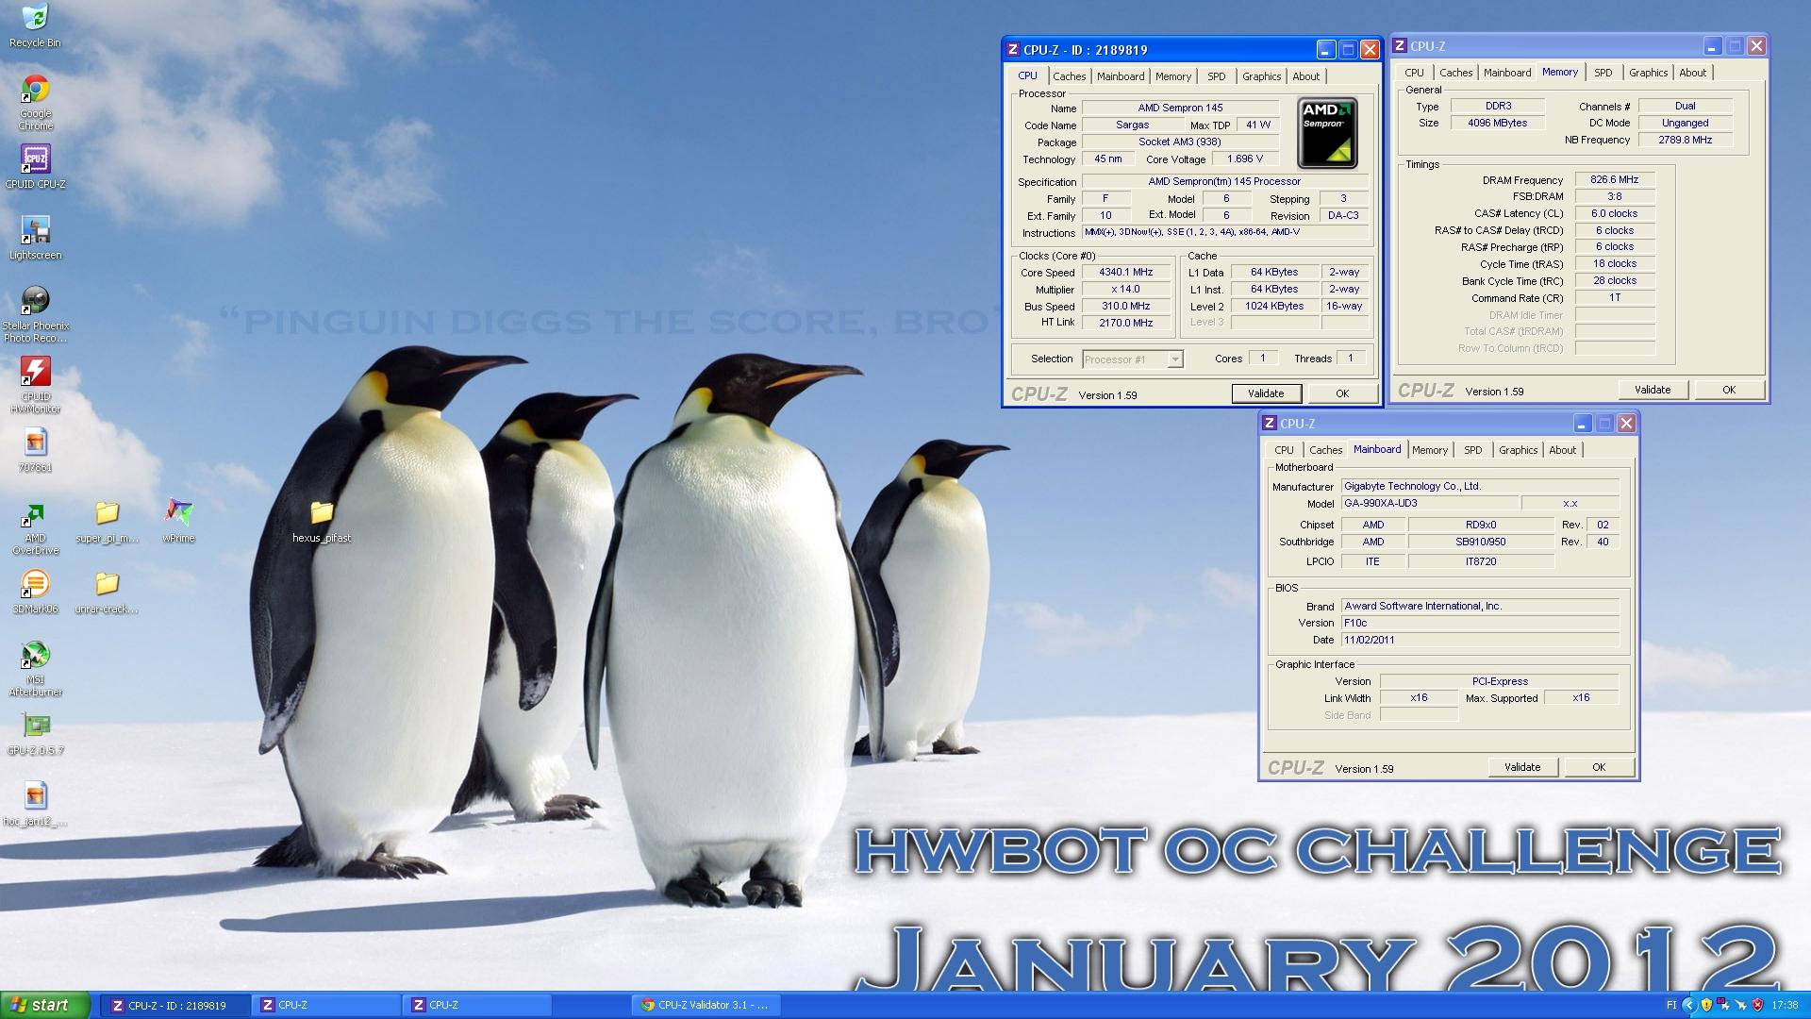Click the GA-990XA-UD3 model field
Image resolution: width=1811 pixels, height=1019 pixels.
point(1430,503)
